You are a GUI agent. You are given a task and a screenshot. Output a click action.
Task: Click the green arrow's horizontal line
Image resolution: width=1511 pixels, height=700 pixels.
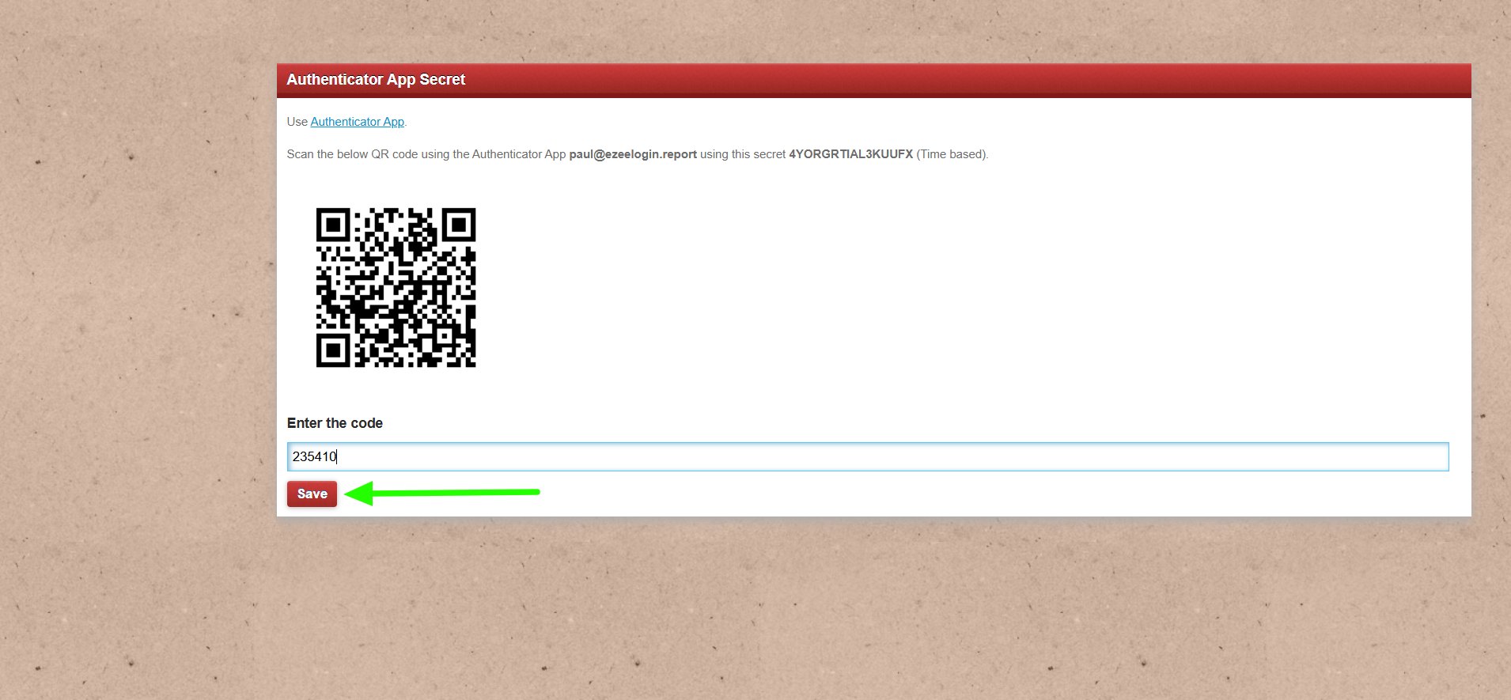tap(459, 492)
